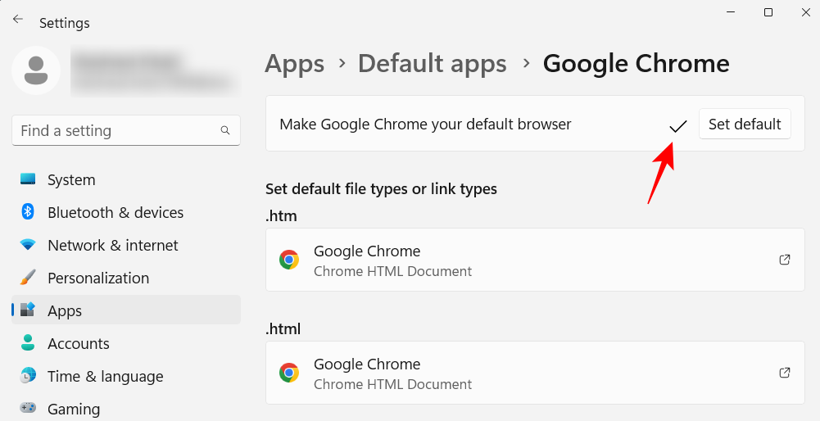Open System settings category
Viewport: 820px width, 421px height.
pyautogui.click(x=71, y=180)
